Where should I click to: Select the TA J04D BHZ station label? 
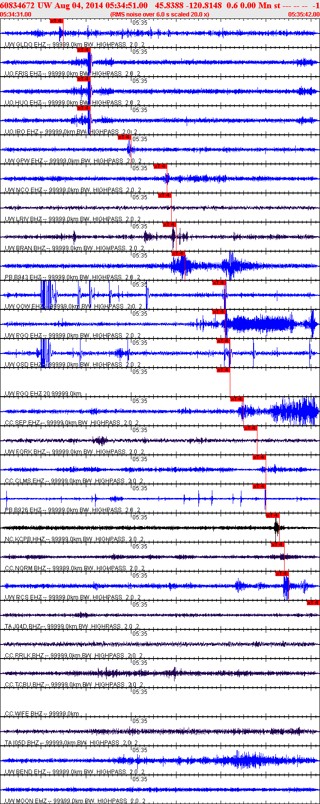click(72, 627)
